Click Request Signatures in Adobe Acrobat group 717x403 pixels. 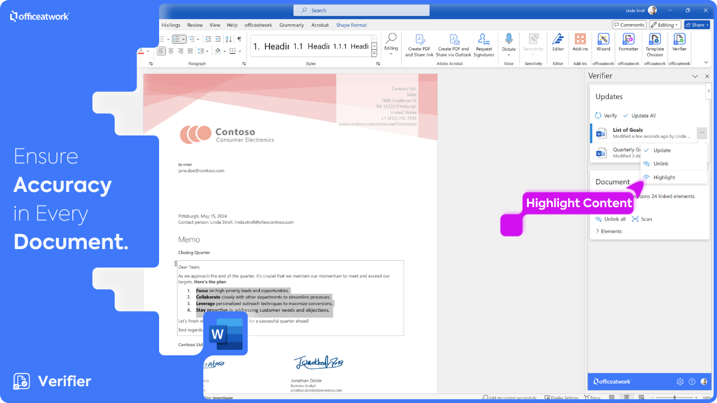click(484, 45)
